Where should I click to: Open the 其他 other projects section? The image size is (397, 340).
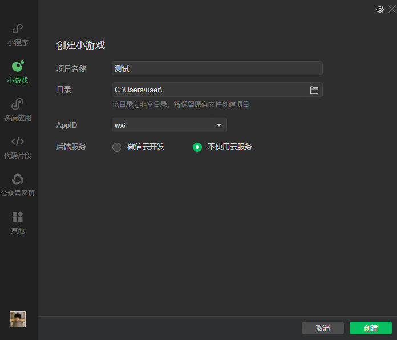click(x=18, y=223)
